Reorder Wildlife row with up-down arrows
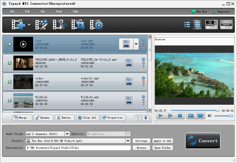This screenshot has width=237, height=163. coord(144,104)
